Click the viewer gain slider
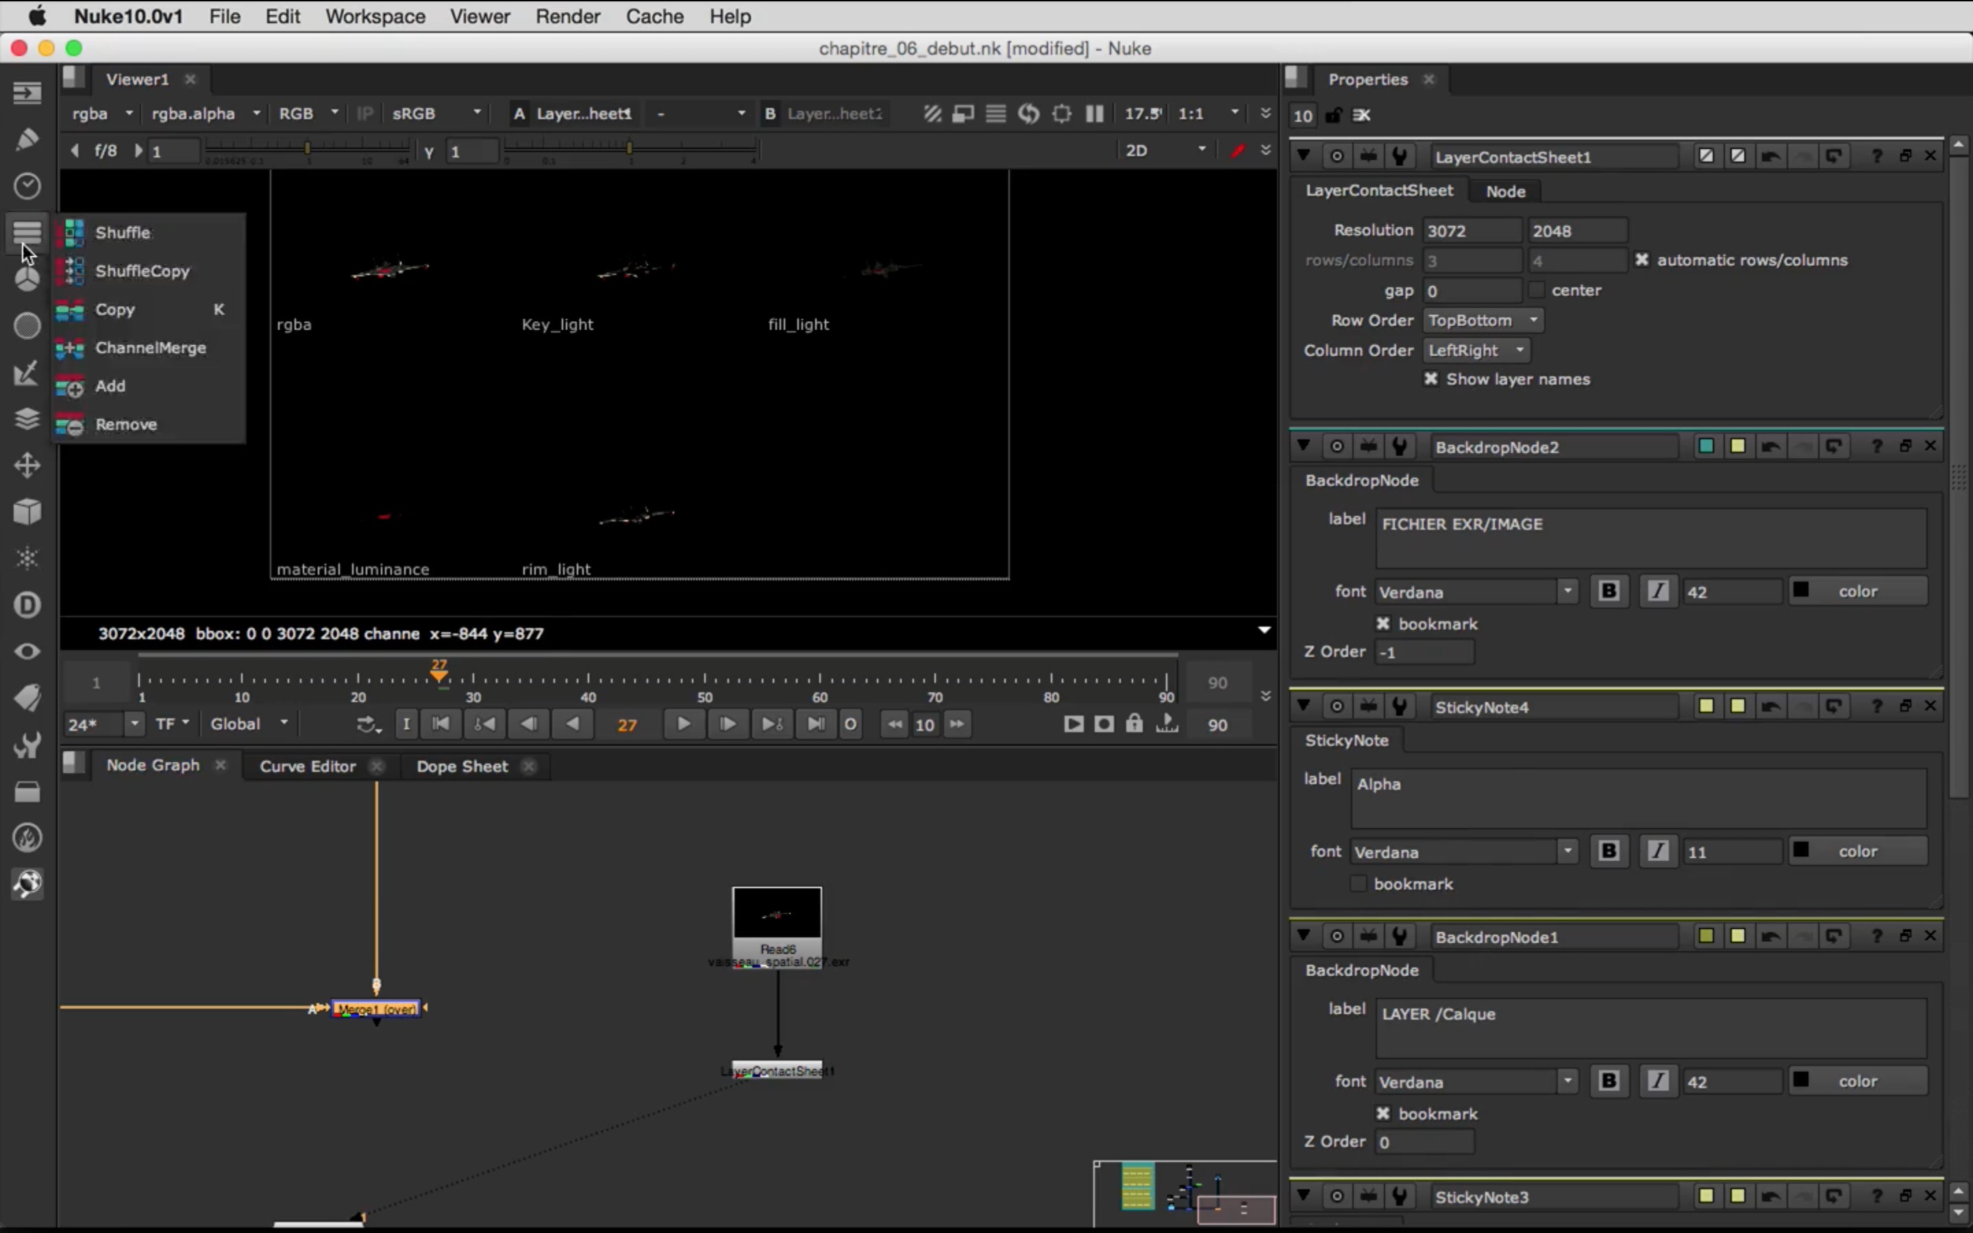 click(x=308, y=149)
